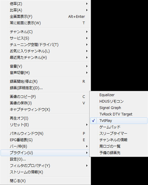Open 局ロゴの一覧 plugin
Viewport: 148px width, 185px height.
pos(119,146)
